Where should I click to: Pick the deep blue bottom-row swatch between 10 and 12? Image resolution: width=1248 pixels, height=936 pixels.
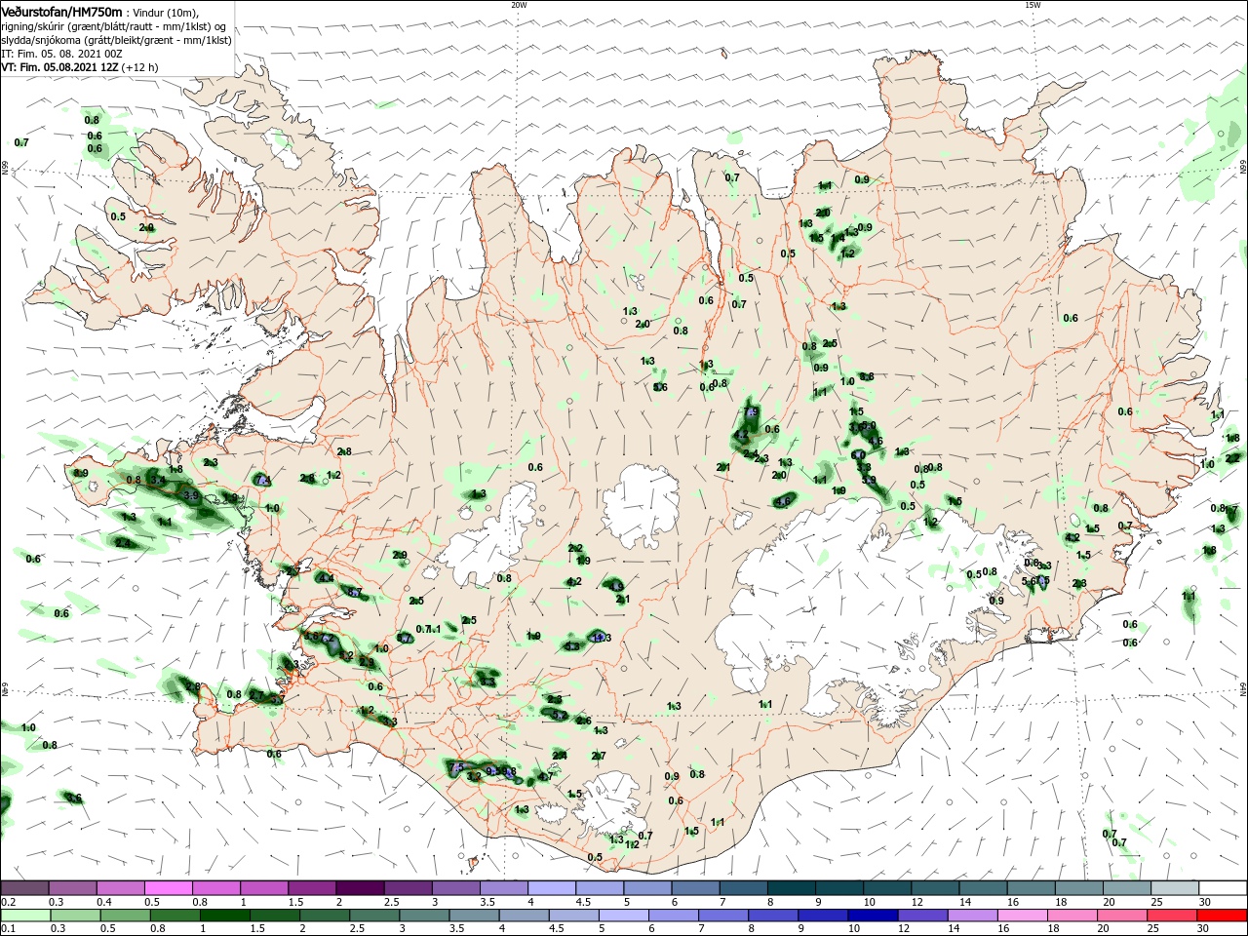click(x=874, y=915)
